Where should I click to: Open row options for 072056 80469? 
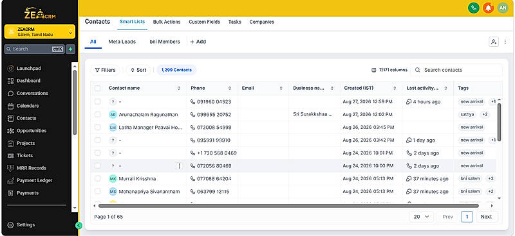(x=180, y=166)
